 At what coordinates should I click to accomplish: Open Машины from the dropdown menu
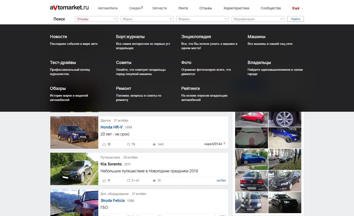click(257, 37)
